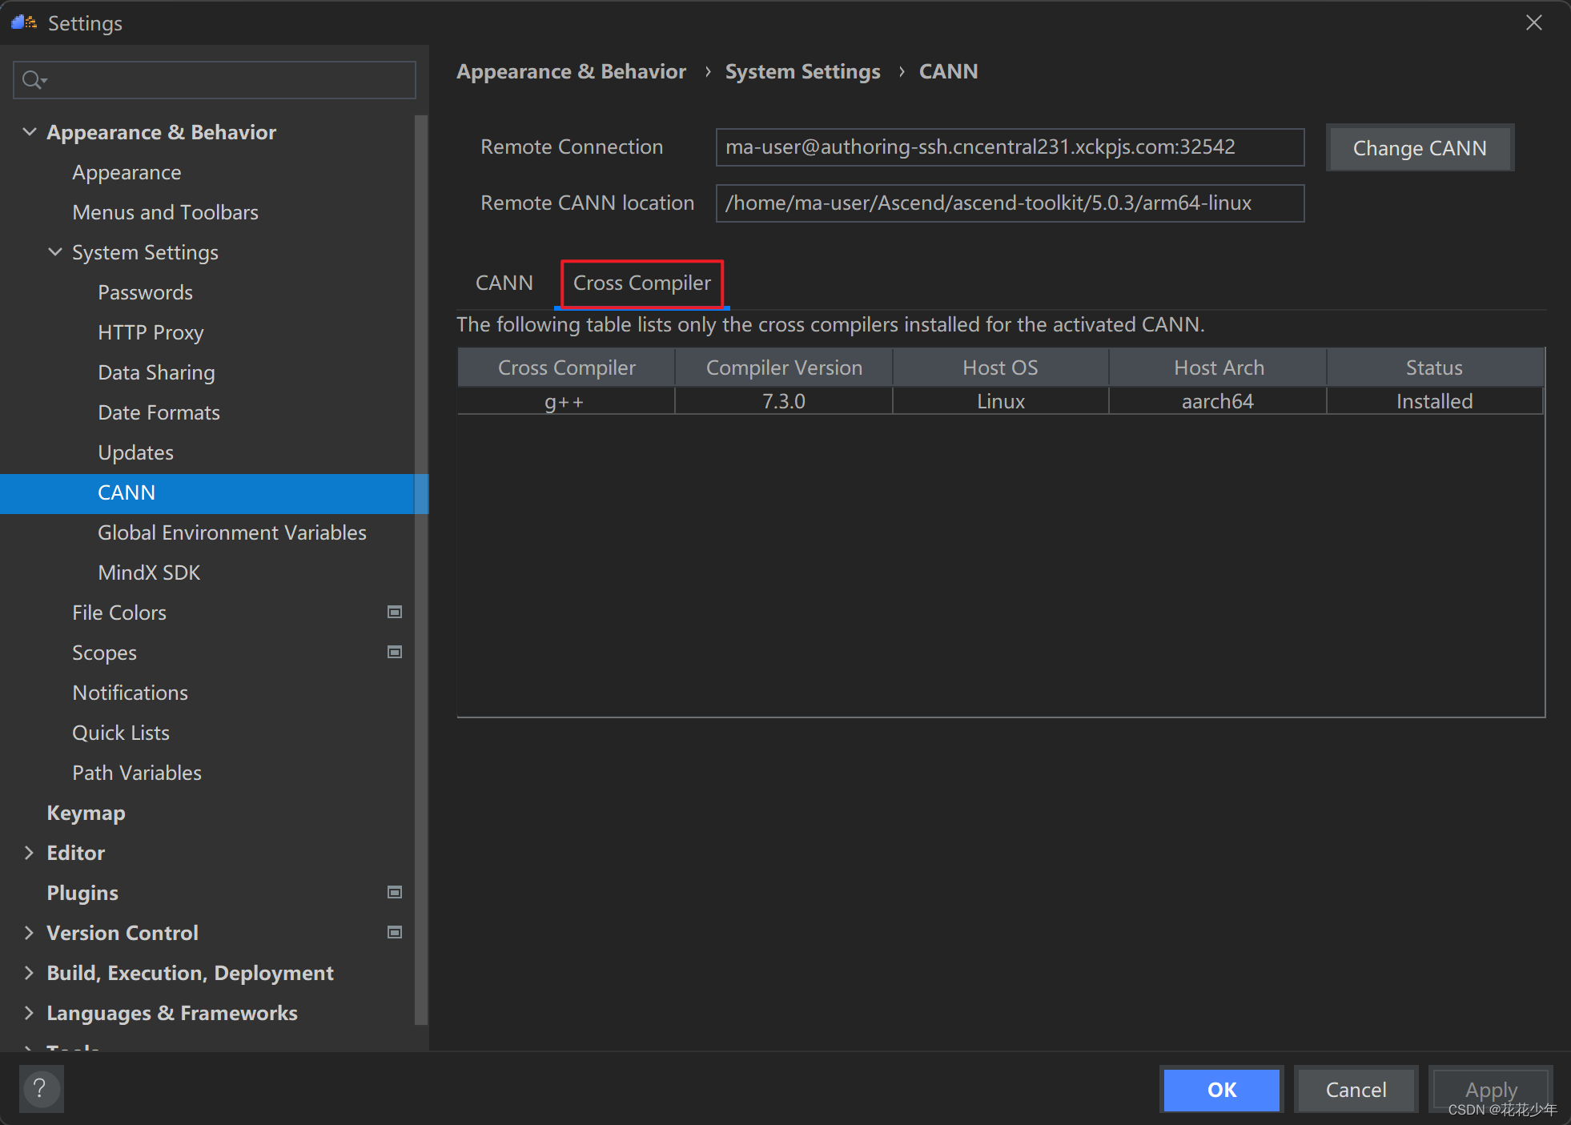Viewport: 1571px width, 1125px height.
Task: Click the File Colors project-level marker icon
Action: [x=395, y=613]
